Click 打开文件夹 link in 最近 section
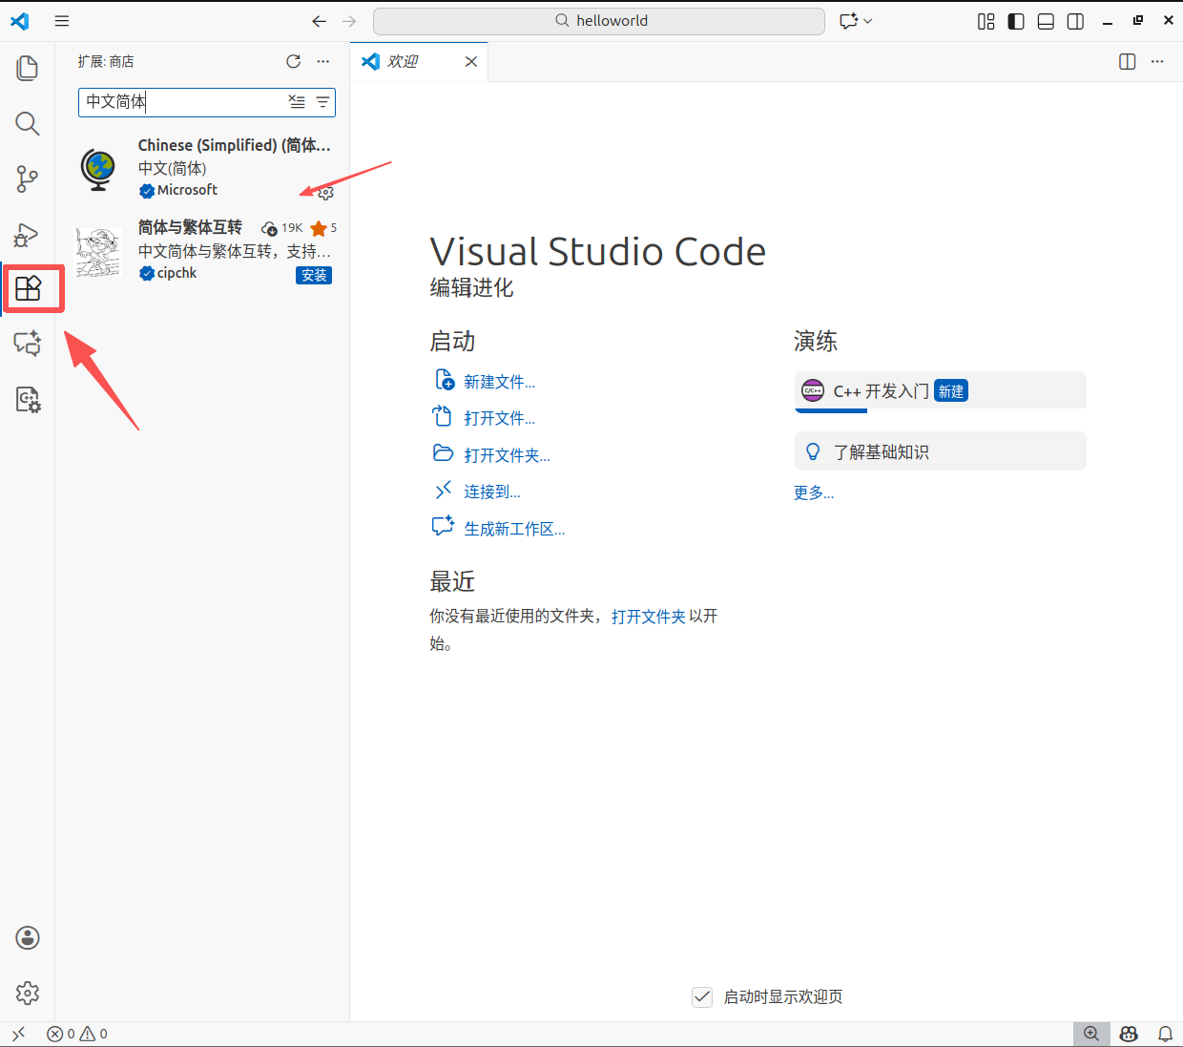Screen dimensions: 1183x1047 (x=648, y=617)
